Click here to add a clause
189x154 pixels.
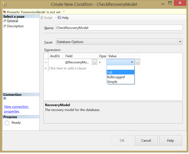[x=68, y=68]
